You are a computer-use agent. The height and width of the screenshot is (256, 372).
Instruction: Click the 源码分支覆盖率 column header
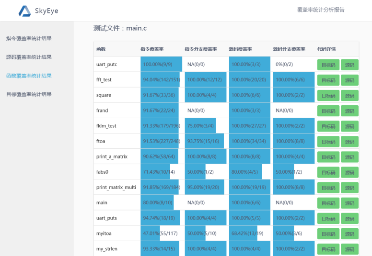pos(289,49)
